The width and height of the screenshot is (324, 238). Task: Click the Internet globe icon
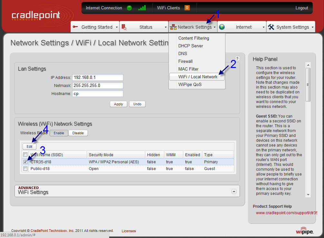[222, 27]
